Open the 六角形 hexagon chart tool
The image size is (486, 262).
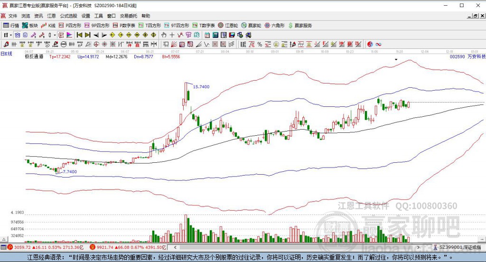coord(275,26)
